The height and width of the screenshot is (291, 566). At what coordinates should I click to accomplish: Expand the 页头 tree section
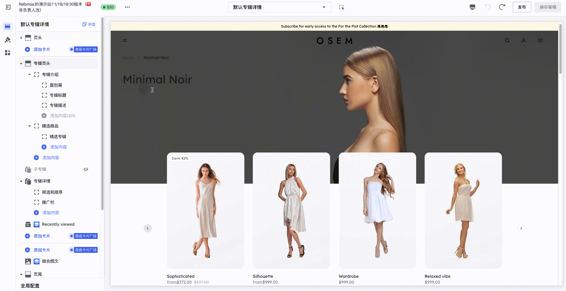[x=21, y=38]
